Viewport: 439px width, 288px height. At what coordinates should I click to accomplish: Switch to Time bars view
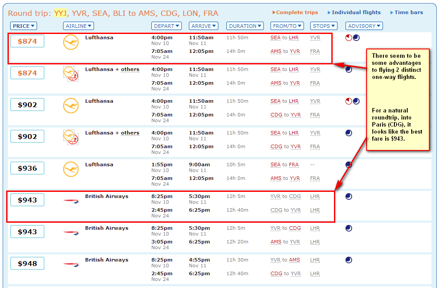[x=406, y=12]
